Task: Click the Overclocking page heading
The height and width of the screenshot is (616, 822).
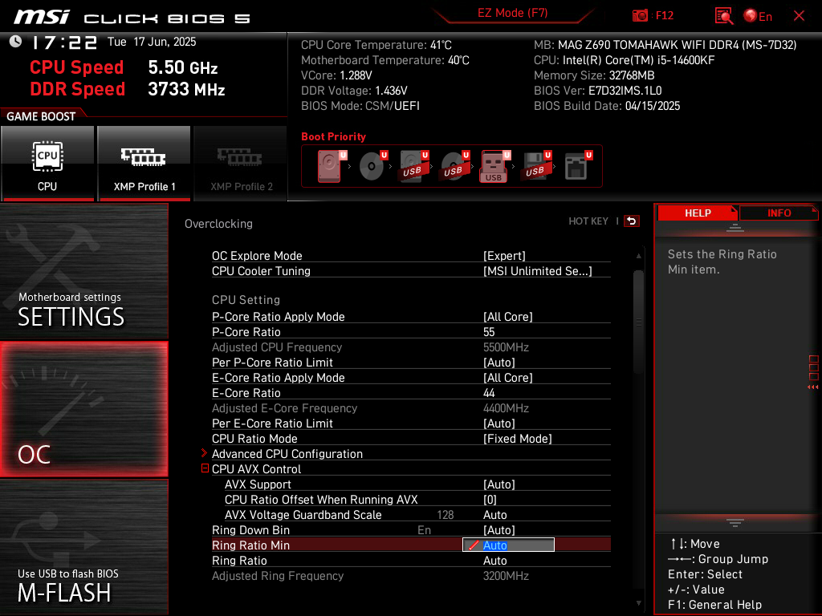Action: tap(218, 224)
